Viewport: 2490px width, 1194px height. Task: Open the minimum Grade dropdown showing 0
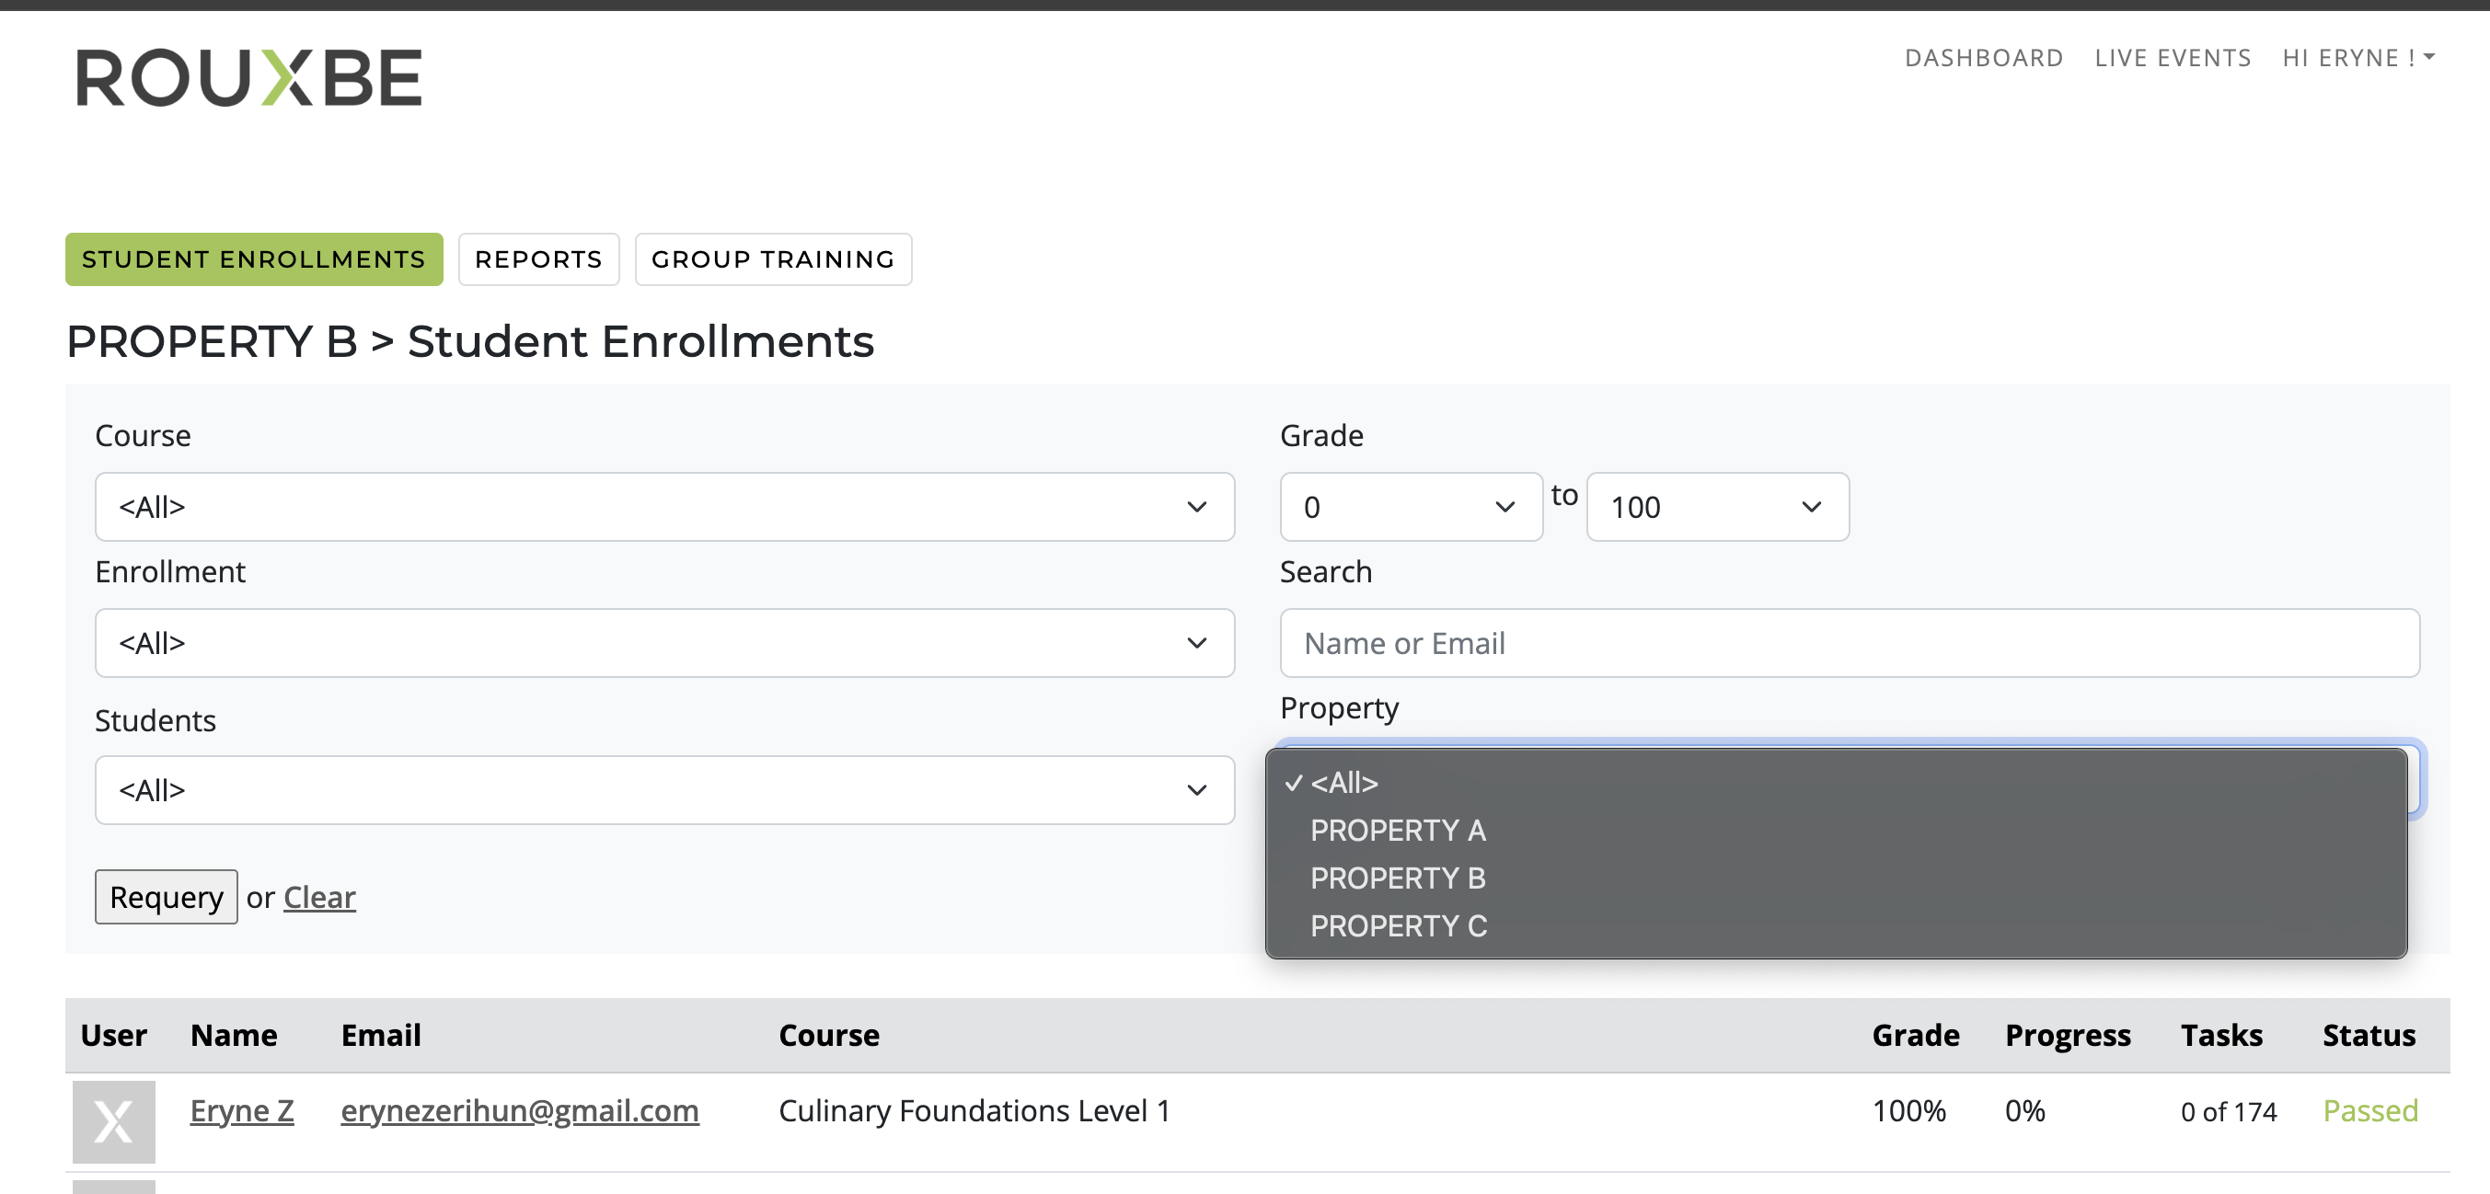tap(1411, 506)
